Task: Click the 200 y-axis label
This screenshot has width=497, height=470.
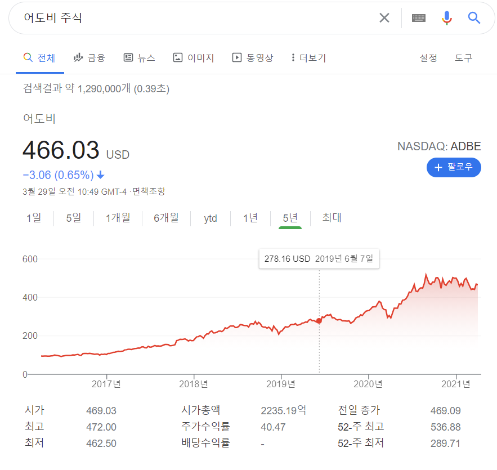Action: click(x=30, y=336)
